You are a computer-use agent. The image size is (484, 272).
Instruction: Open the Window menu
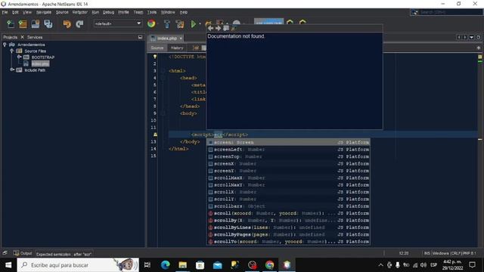pyautogui.click(x=168, y=12)
